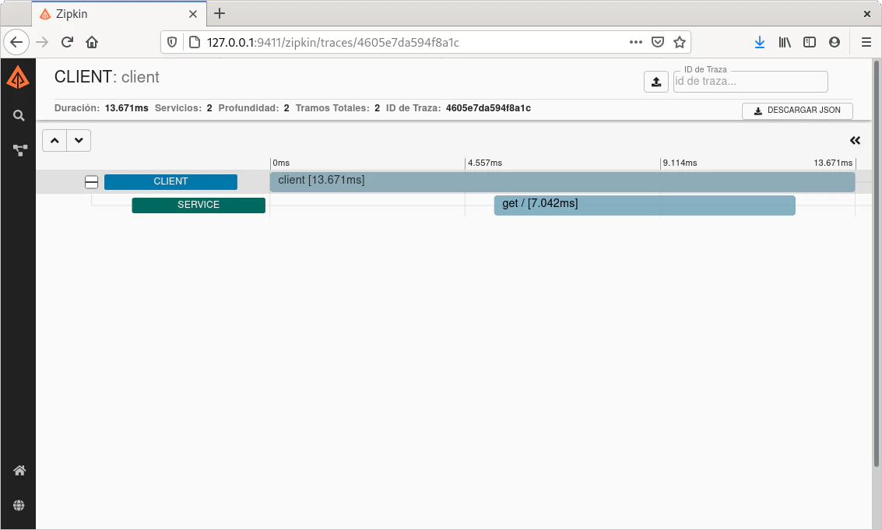Open the trace search page icon
Screen dimensions: 882x530
(19, 115)
